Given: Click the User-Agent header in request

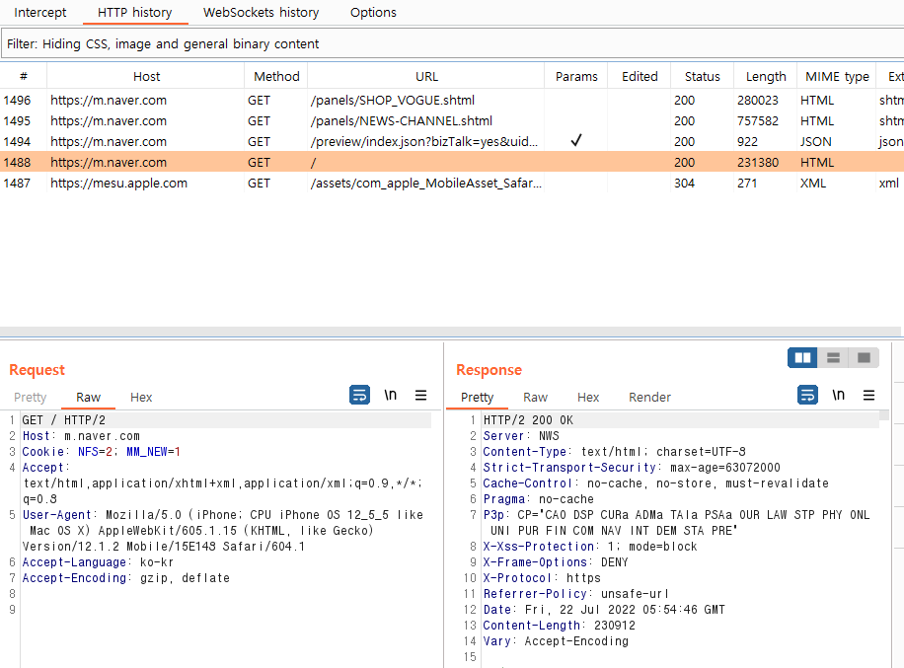Looking at the screenshot, I should coord(222,531).
